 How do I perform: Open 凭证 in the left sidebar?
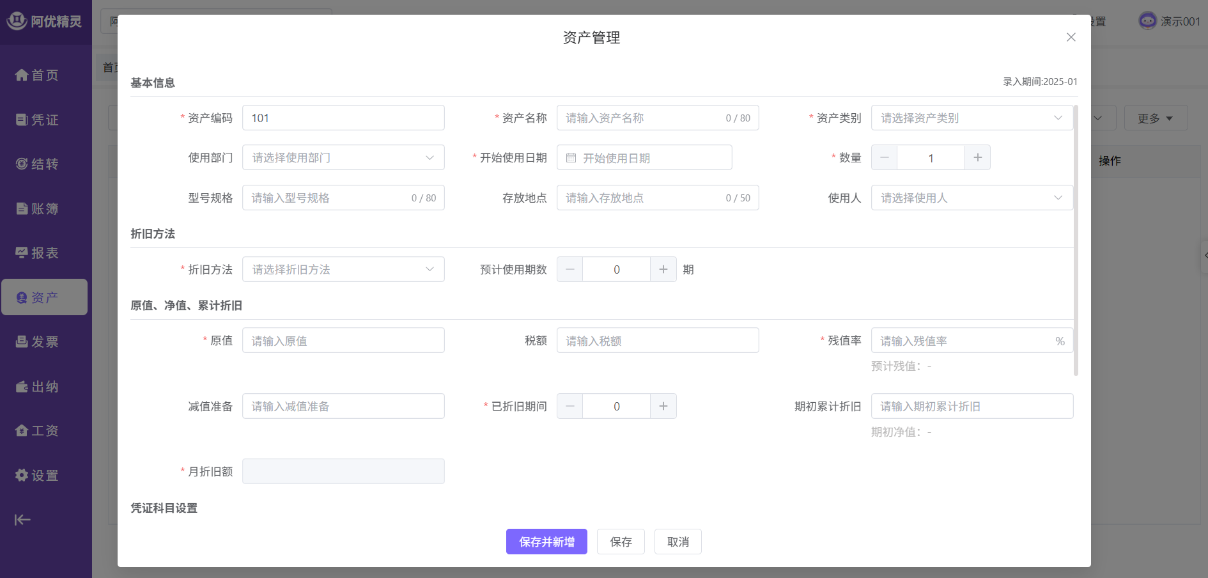[37, 120]
